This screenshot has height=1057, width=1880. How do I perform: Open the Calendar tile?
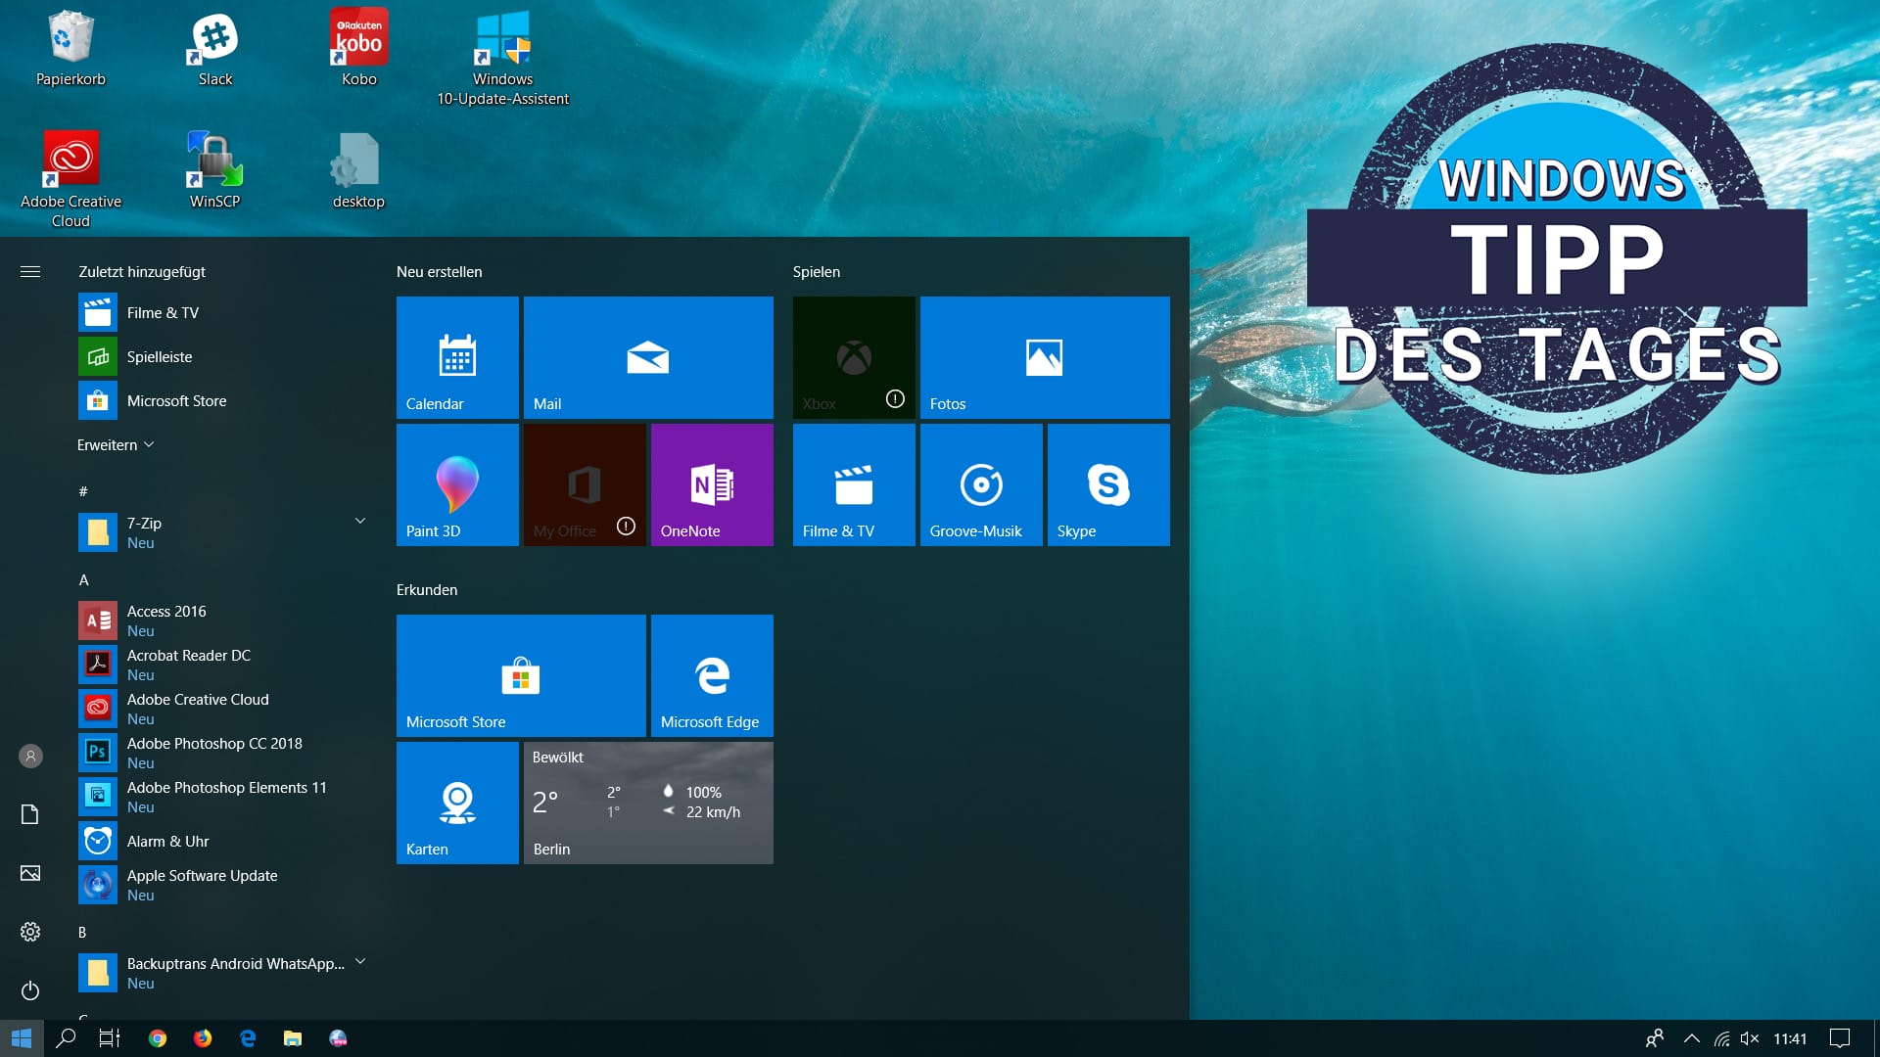pyautogui.click(x=457, y=357)
